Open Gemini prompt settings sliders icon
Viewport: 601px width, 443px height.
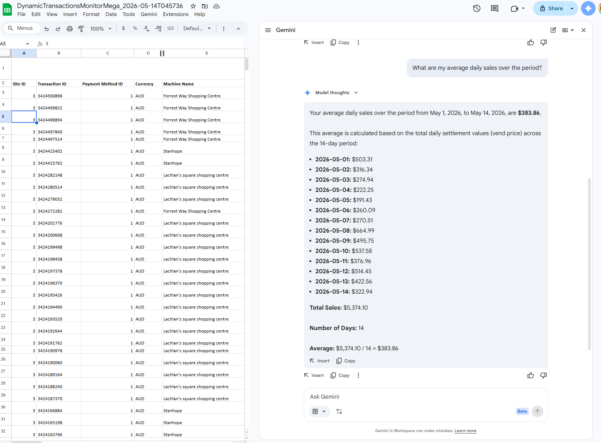click(x=339, y=411)
